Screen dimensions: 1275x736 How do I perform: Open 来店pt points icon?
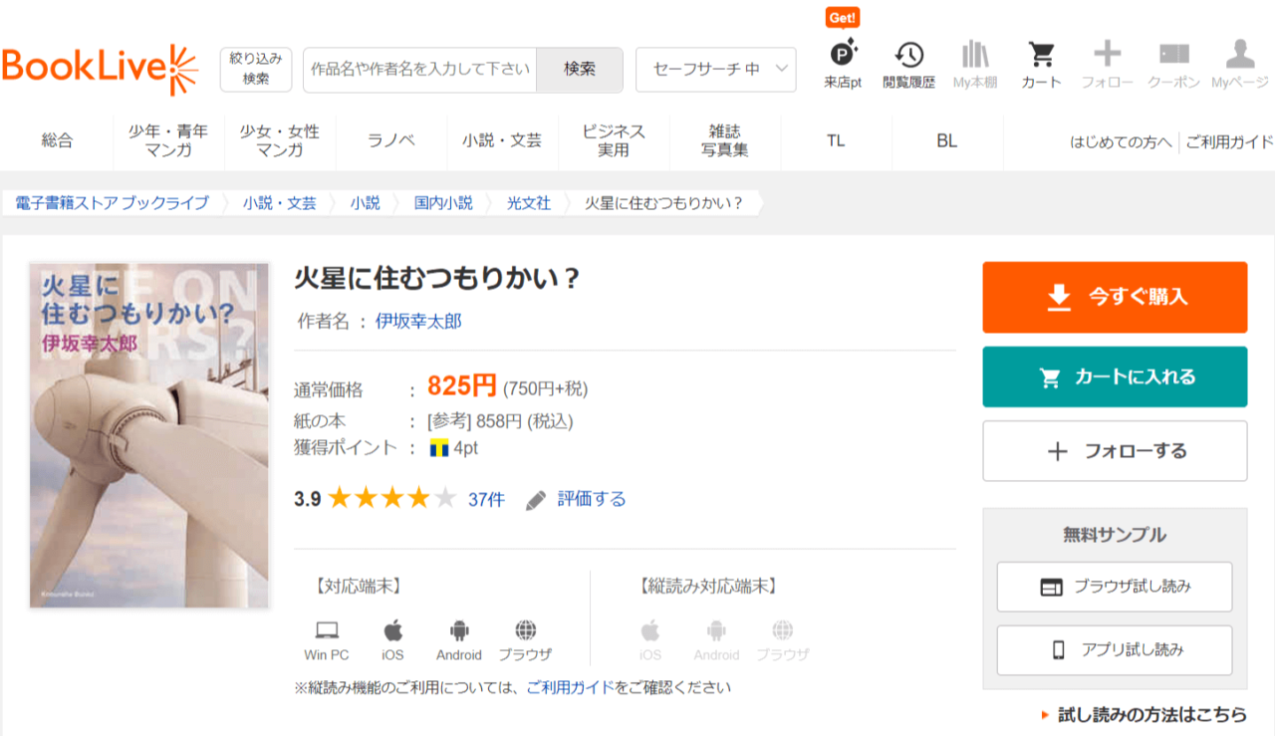[843, 65]
